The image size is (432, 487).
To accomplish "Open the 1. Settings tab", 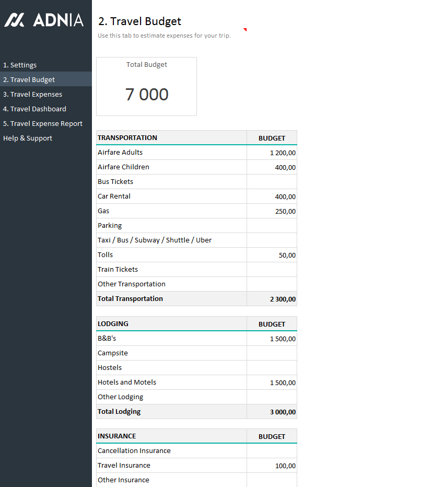I will point(20,65).
